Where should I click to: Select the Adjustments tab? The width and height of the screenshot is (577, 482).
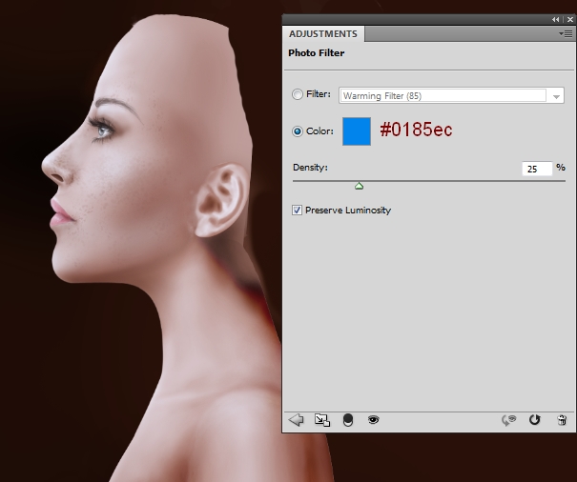coord(323,34)
